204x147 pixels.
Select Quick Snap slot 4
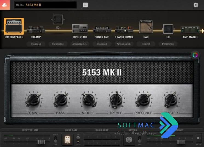pyautogui.click(x=115, y=137)
